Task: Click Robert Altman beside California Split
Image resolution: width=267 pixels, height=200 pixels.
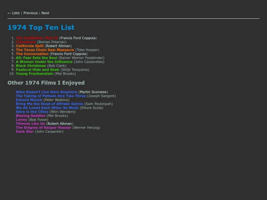Action: coord(58,46)
